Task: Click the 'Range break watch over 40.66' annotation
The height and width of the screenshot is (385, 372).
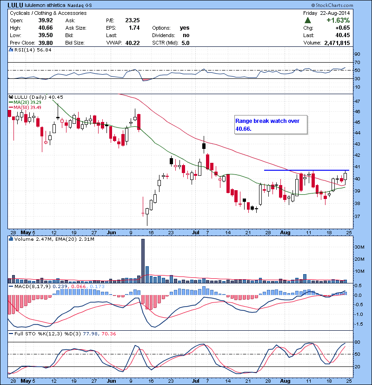Action: (271, 125)
